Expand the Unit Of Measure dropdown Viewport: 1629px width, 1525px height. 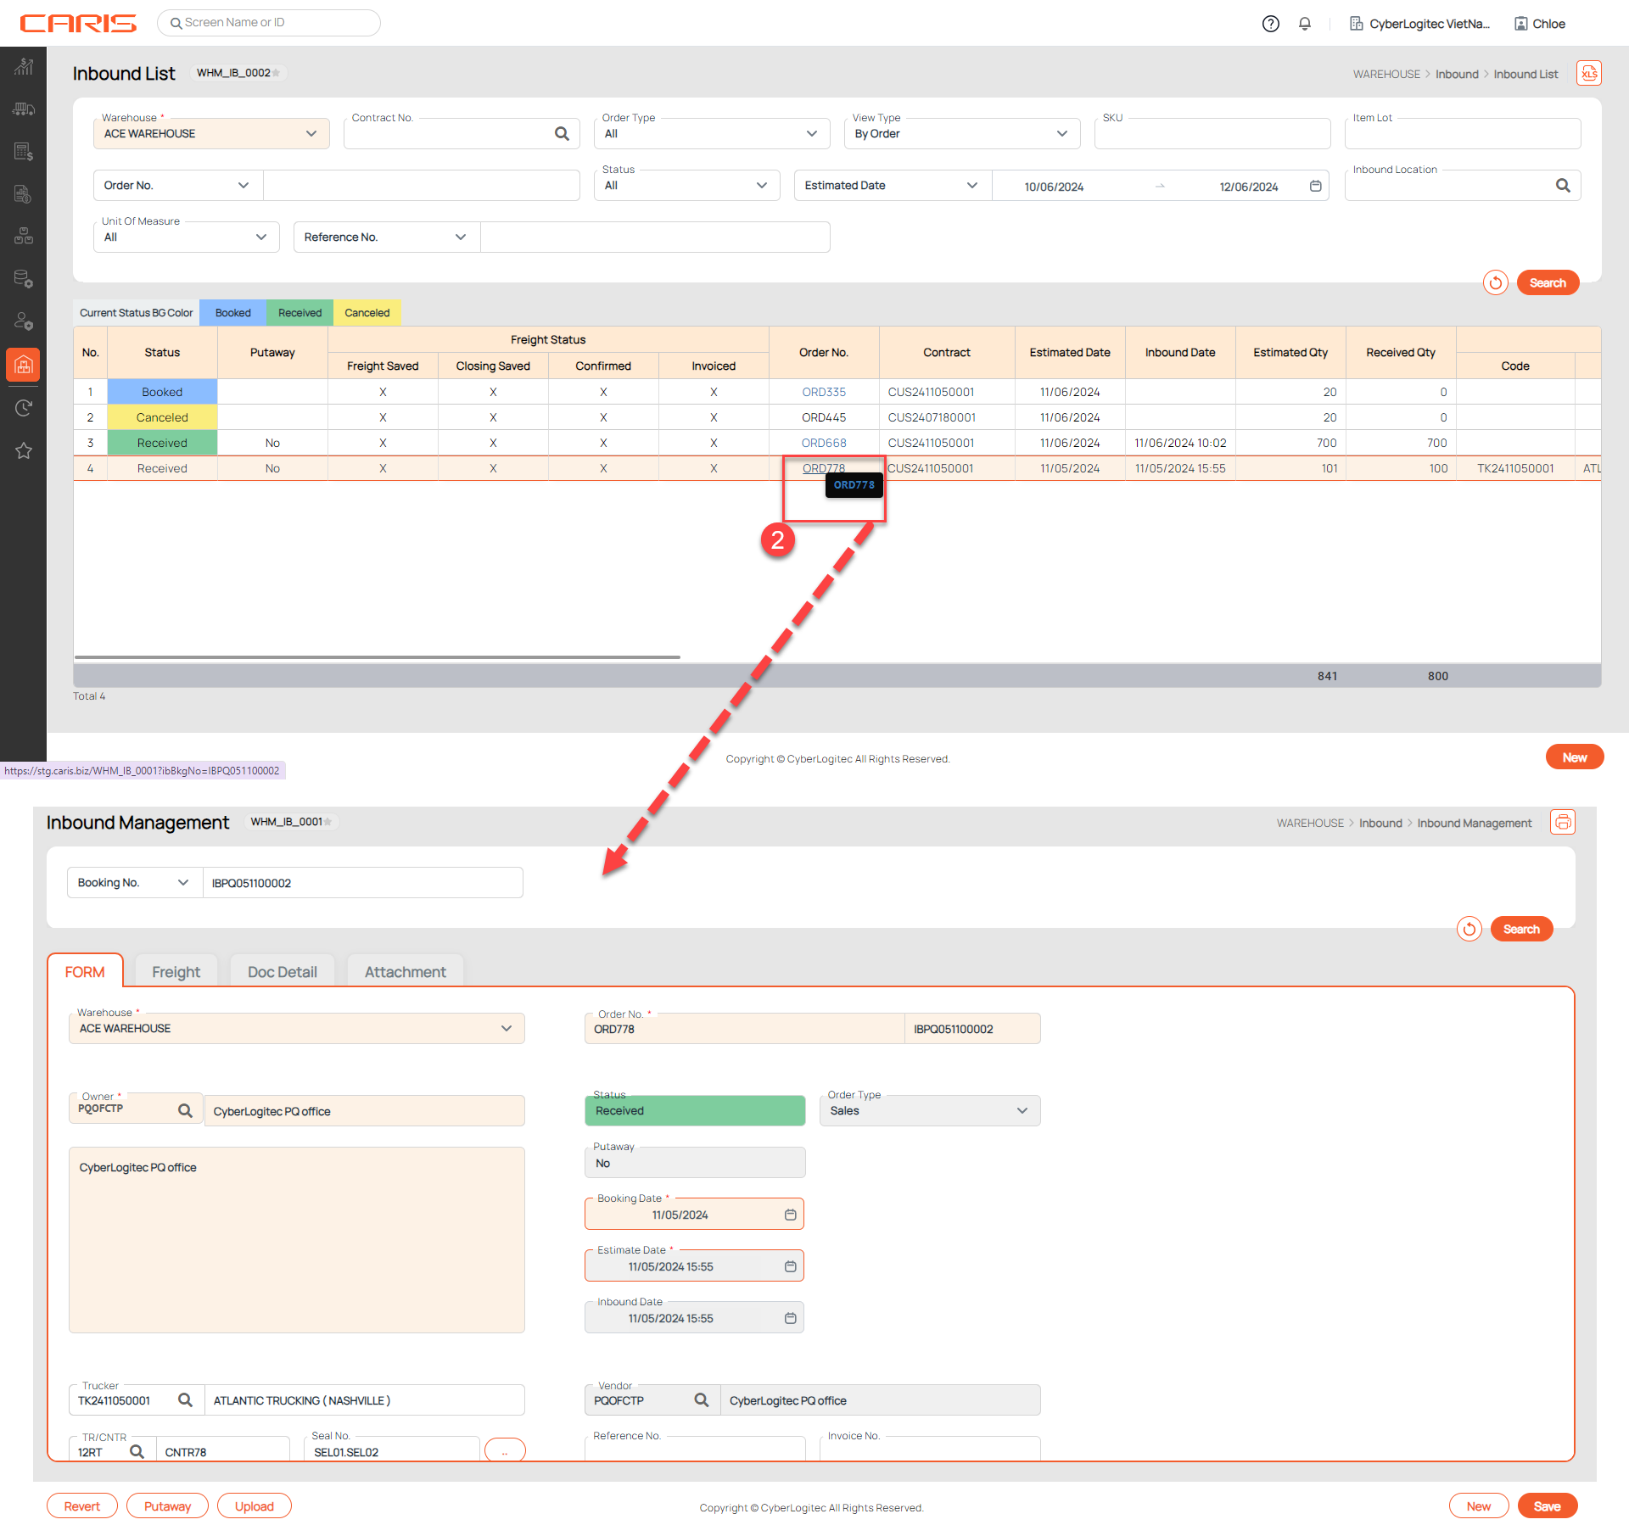(x=186, y=237)
